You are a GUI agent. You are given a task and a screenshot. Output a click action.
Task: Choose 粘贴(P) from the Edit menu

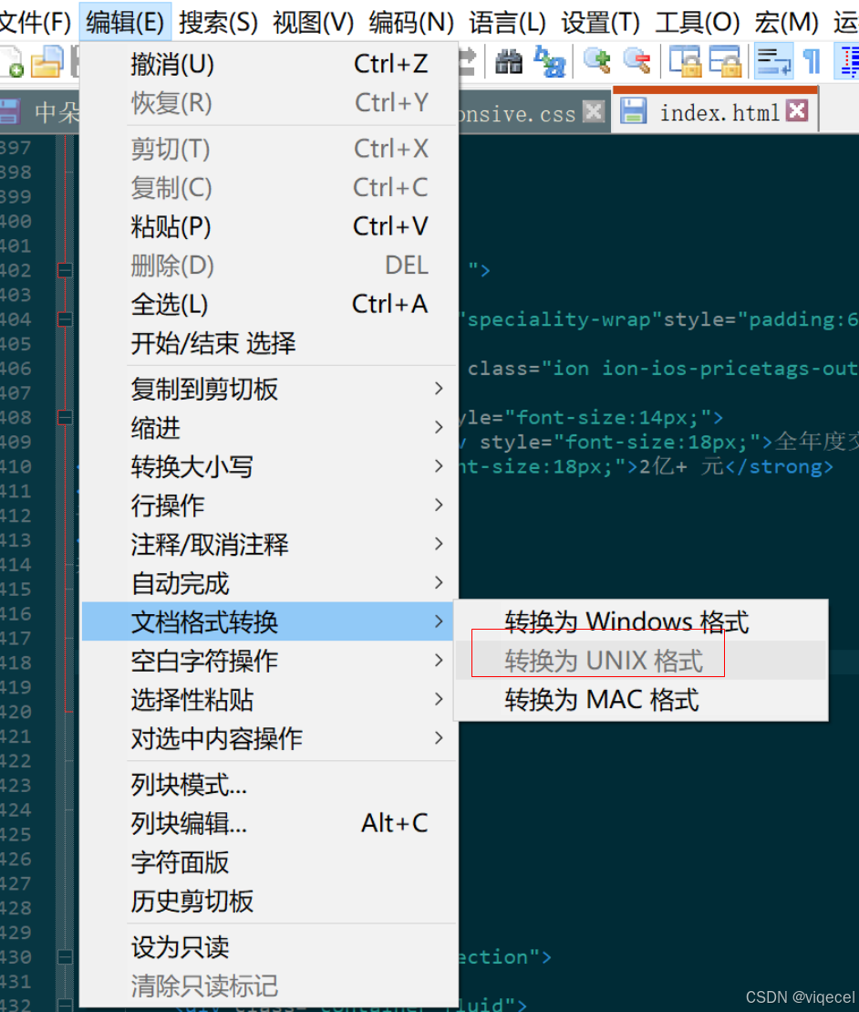coord(270,226)
